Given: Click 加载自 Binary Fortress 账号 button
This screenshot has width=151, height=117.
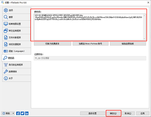Looking at the screenshot, I should click(91, 44).
